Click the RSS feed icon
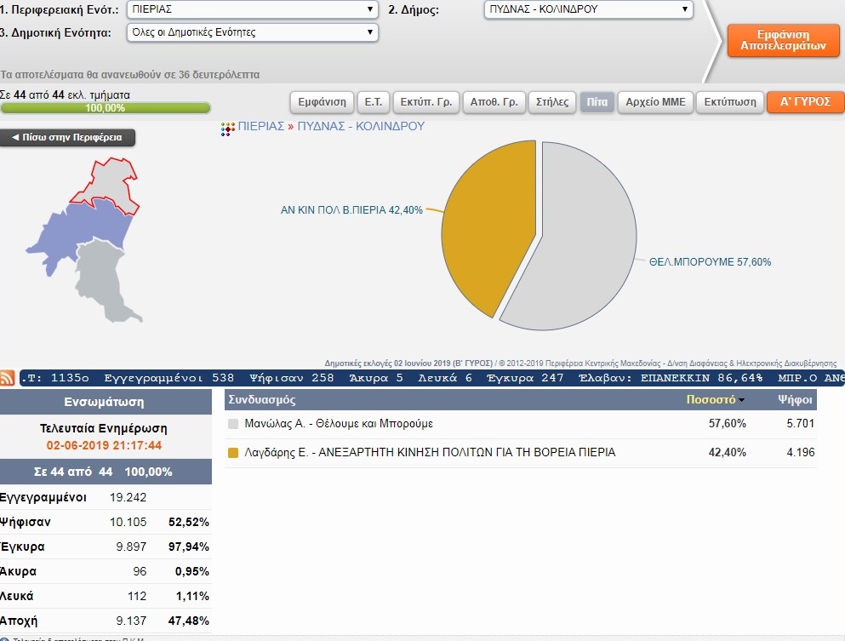The width and height of the screenshot is (845, 641). (x=7, y=379)
